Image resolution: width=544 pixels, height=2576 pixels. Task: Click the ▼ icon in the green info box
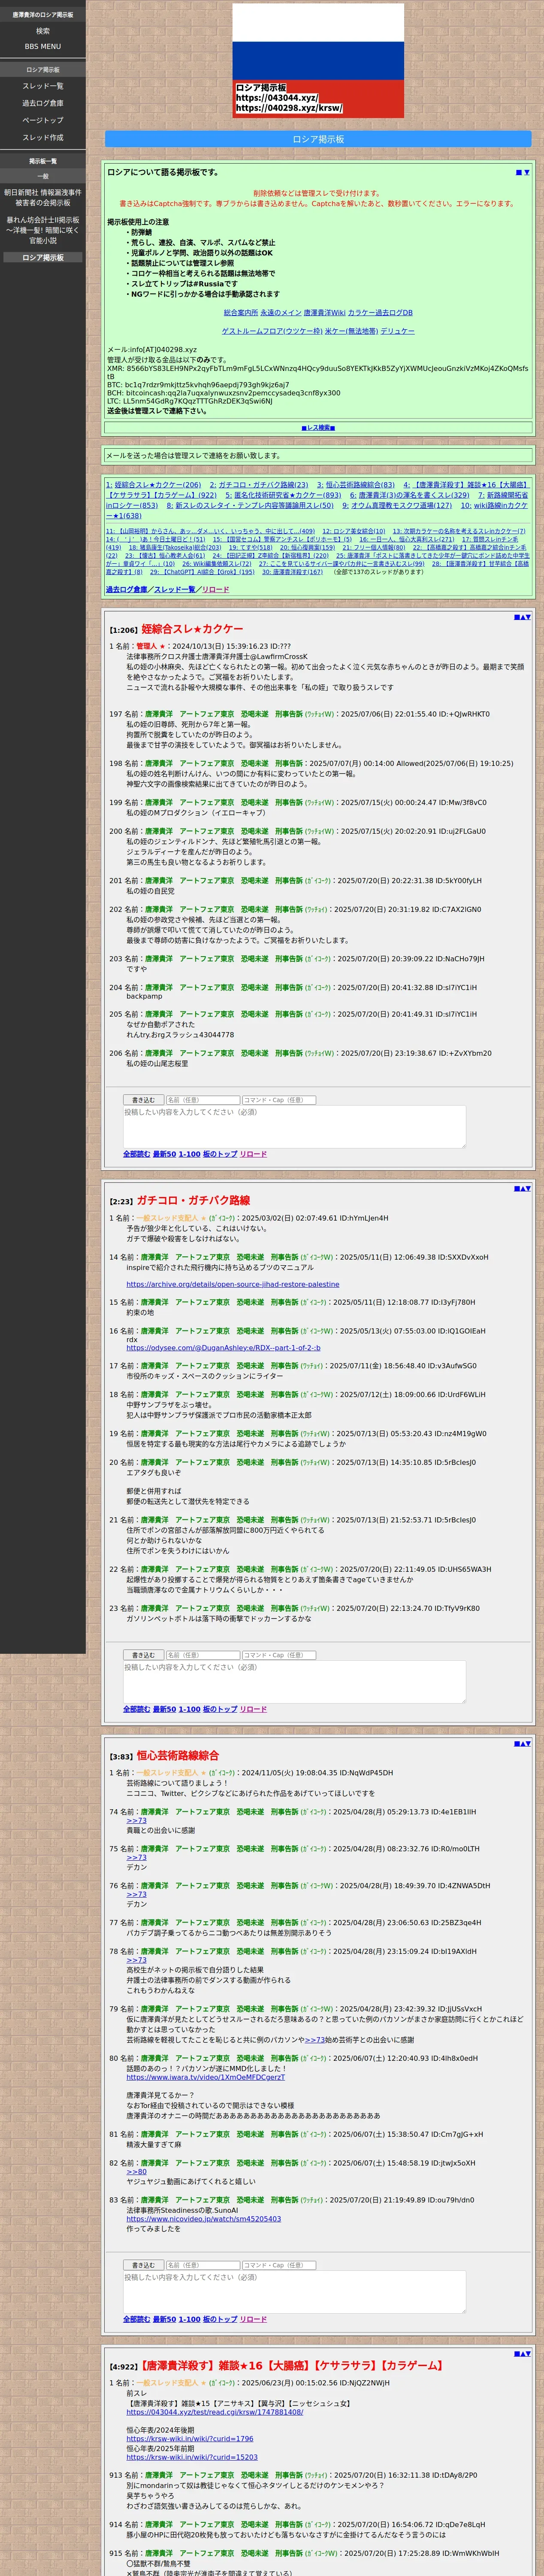coord(527,172)
